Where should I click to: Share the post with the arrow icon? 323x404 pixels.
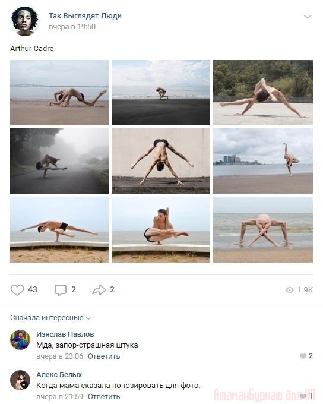[x=99, y=290]
